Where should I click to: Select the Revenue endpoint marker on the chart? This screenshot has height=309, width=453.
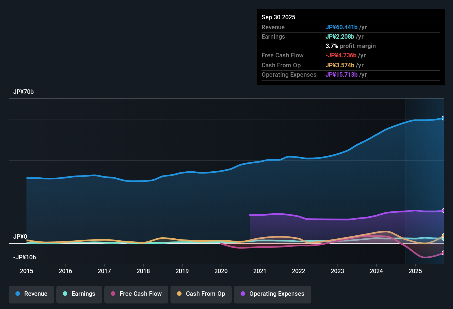(444, 118)
